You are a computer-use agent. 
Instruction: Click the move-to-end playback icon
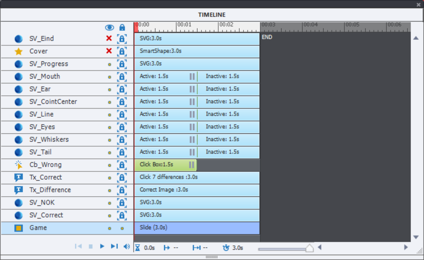114,246
